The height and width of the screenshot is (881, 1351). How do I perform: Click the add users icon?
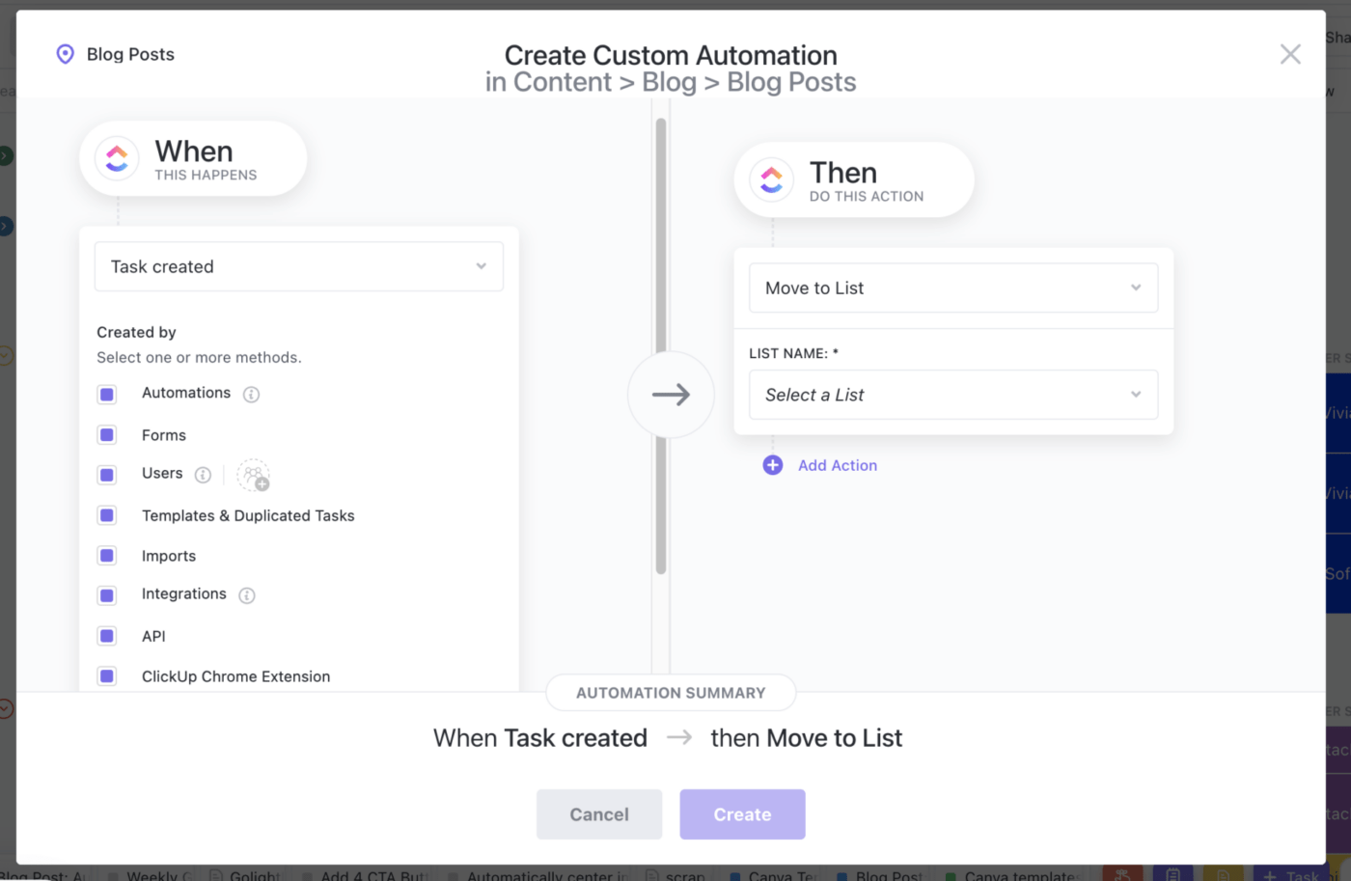[254, 475]
